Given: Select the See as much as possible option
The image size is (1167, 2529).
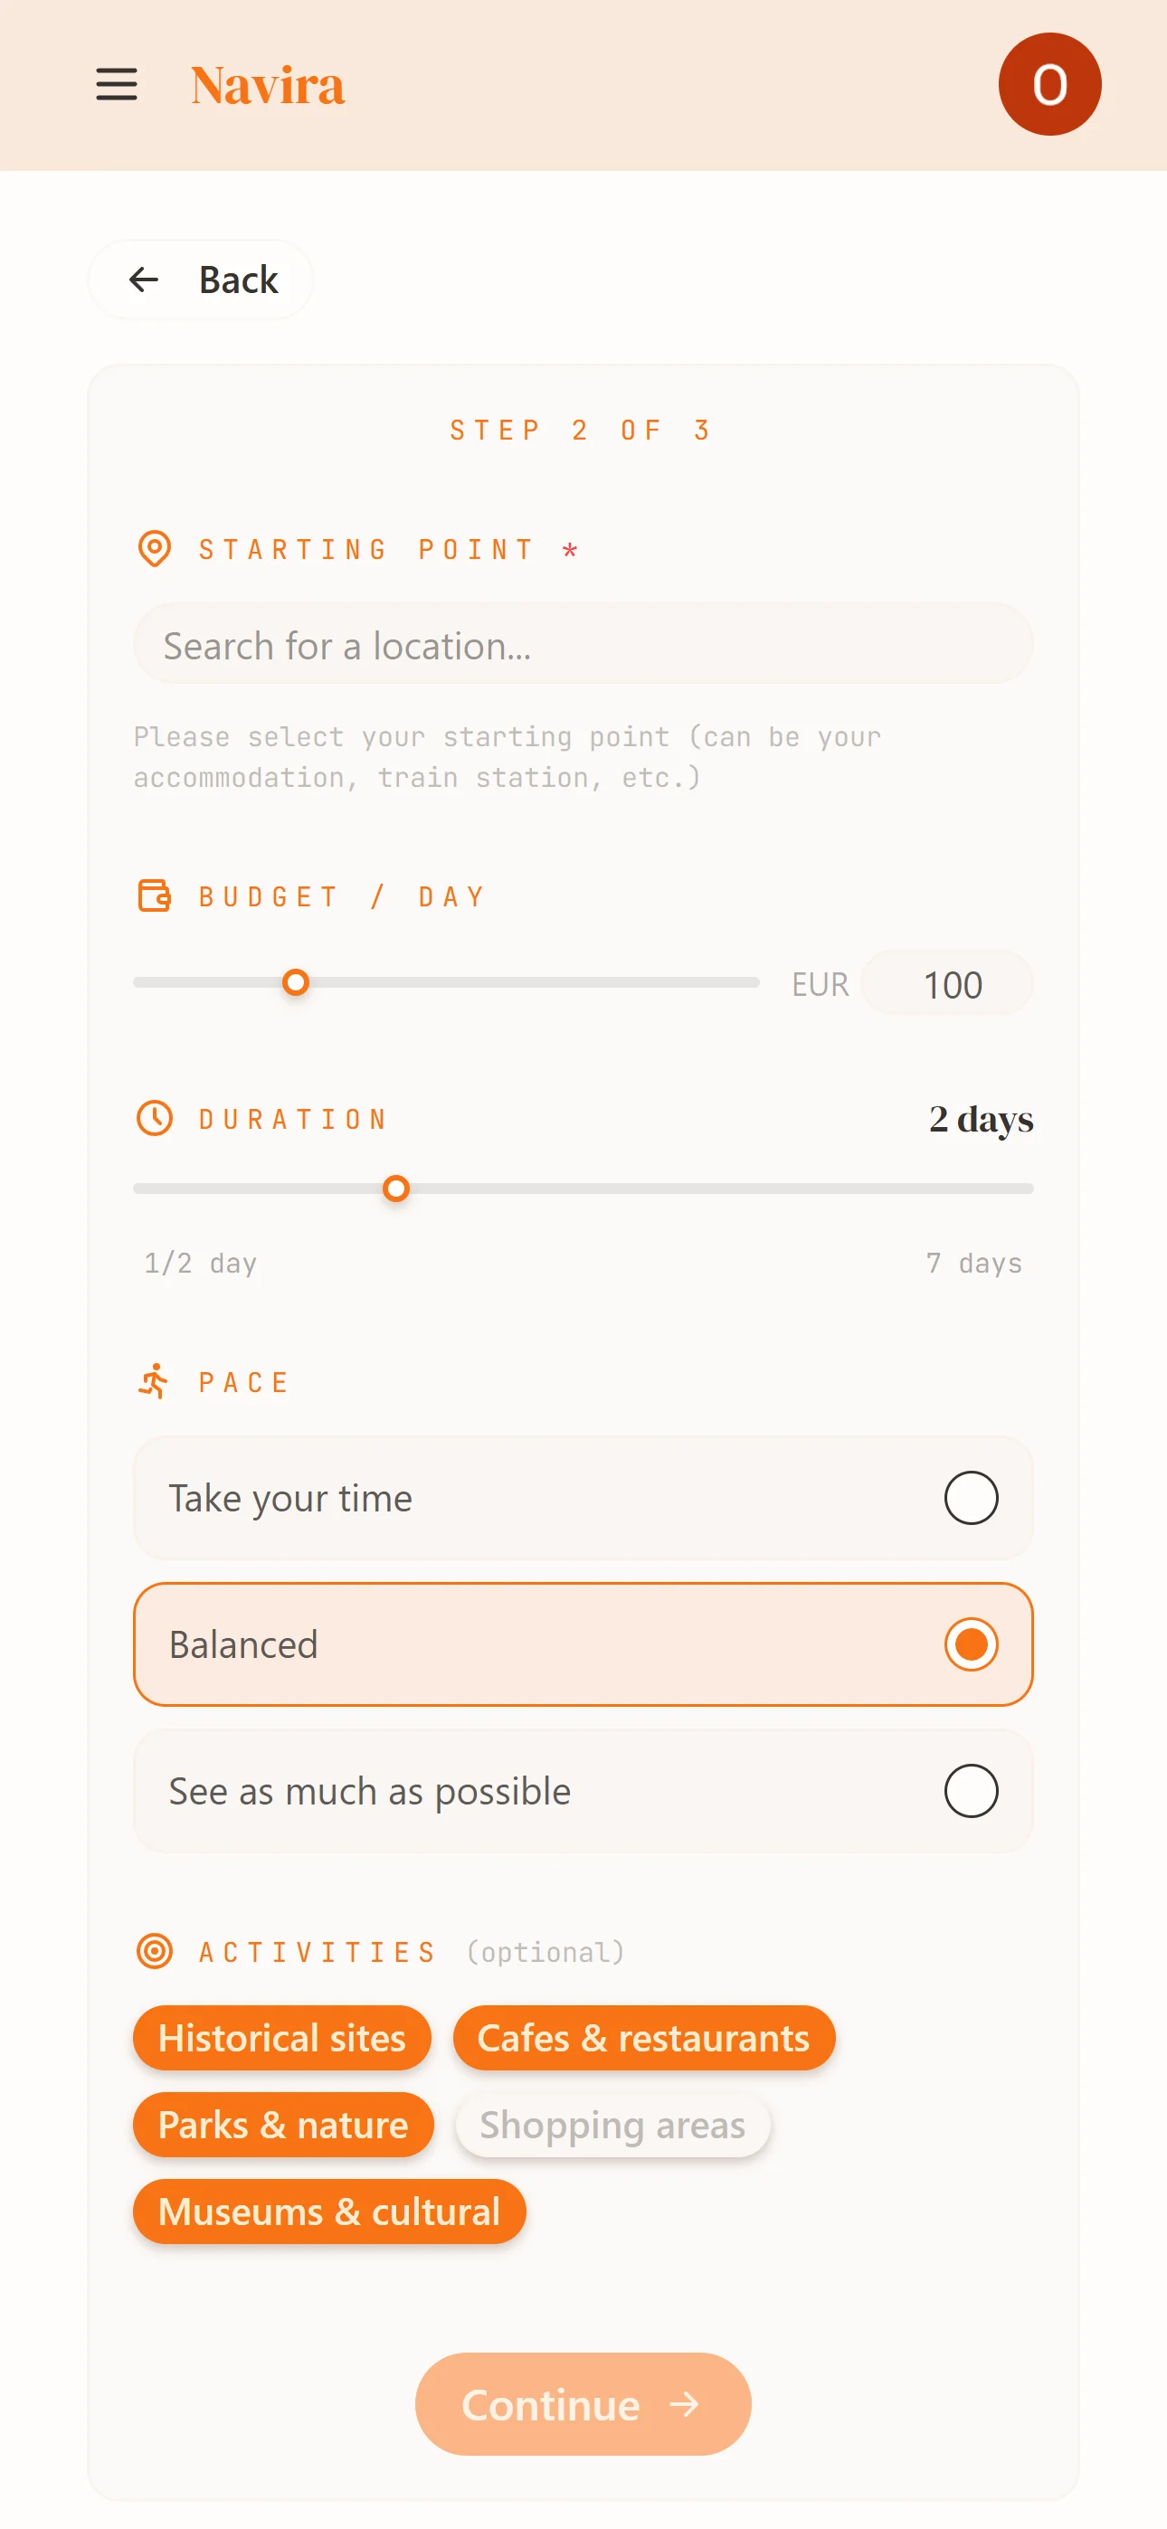Looking at the screenshot, I should (x=582, y=1790).
